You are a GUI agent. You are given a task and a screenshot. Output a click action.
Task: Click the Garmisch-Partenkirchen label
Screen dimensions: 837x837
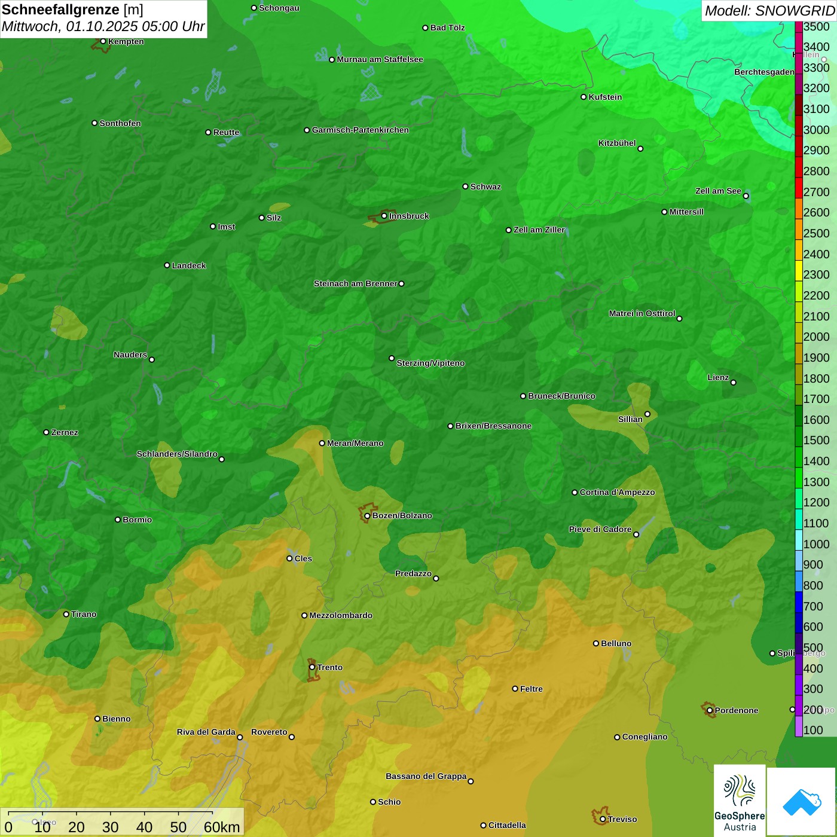point(361,130)
